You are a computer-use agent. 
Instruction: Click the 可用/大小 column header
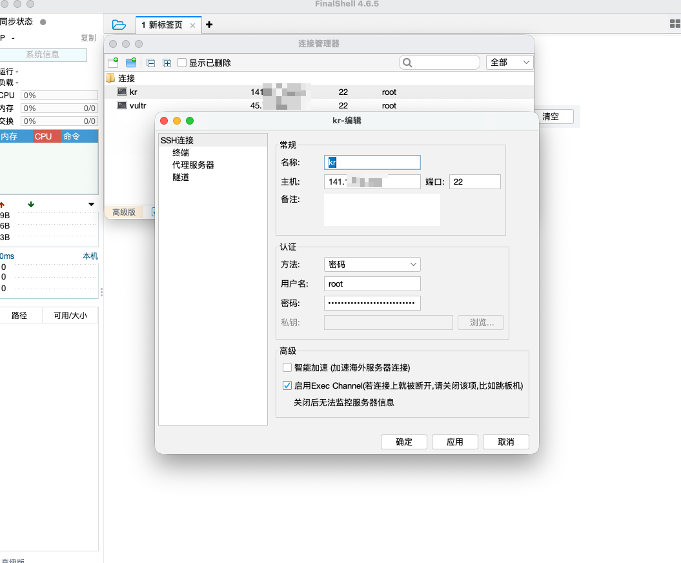[x=70, y=315]
